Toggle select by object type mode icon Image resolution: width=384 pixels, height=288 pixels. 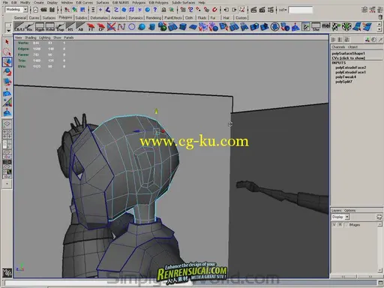(x=75, y=10)
